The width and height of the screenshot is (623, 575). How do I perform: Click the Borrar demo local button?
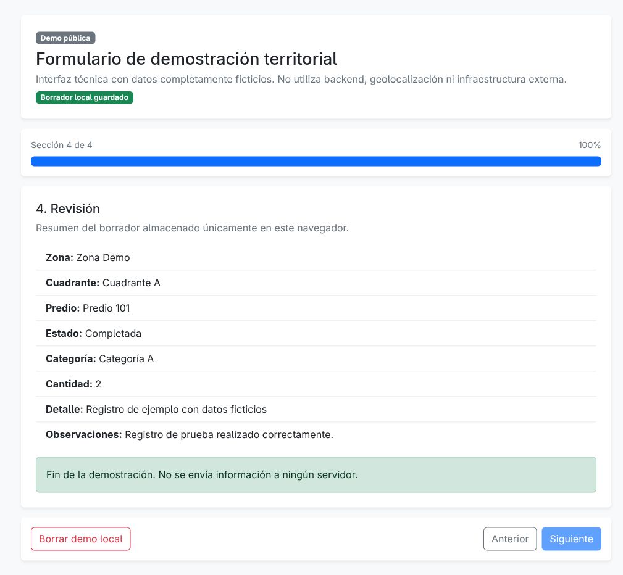(81, 539)
